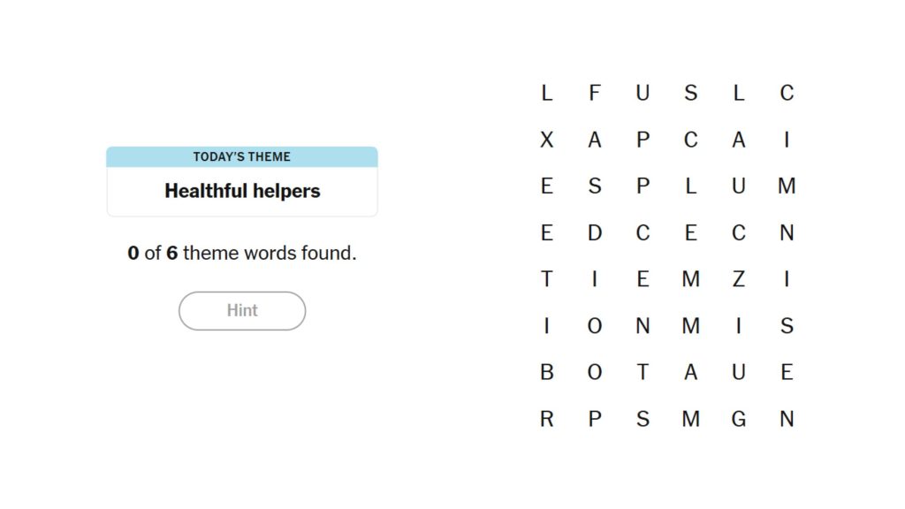Choose the U between F and S
This screenshot has width=905, height=509.
(643, 92)
